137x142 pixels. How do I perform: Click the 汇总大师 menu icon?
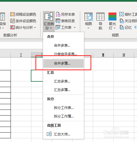click(x=49, y=134)
